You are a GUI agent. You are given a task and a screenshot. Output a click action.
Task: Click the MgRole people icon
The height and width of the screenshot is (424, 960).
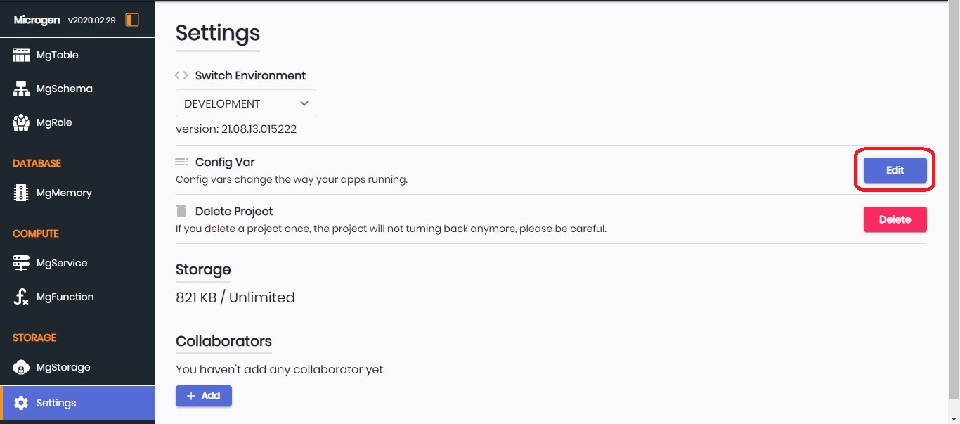click(x=21, y=122)
